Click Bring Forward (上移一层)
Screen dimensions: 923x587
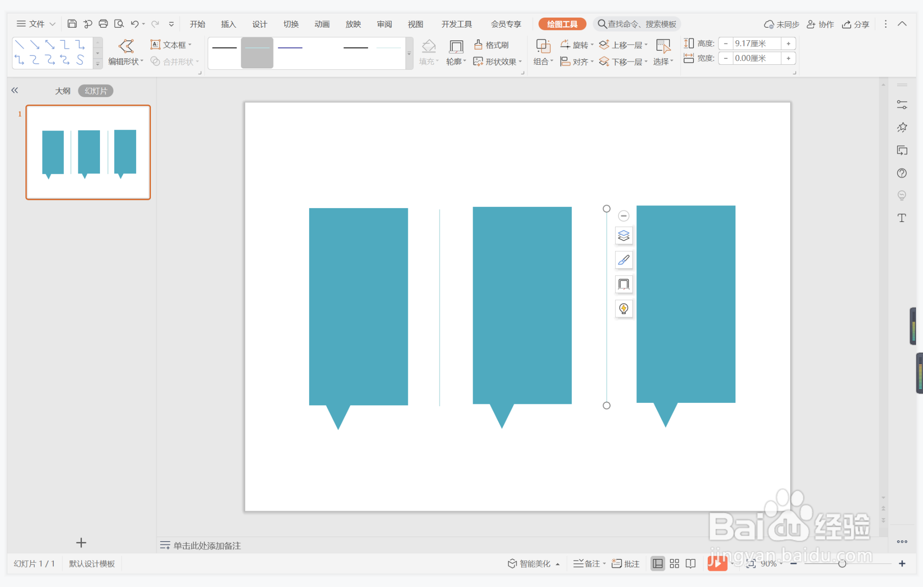click(623, 45)
